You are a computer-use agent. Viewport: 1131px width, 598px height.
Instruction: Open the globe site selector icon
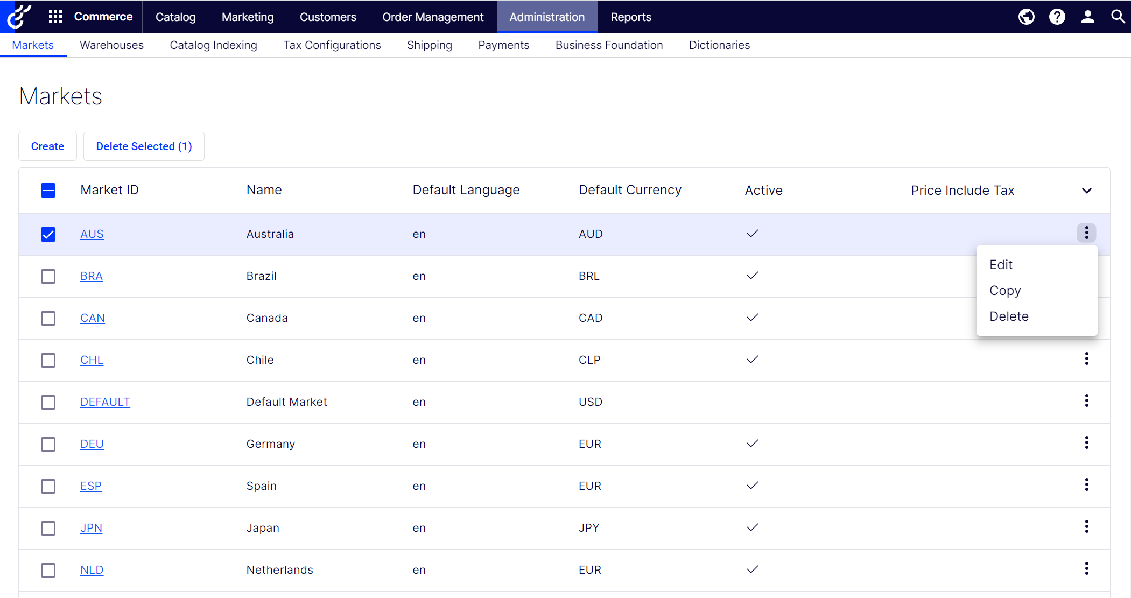(1027, 17)
